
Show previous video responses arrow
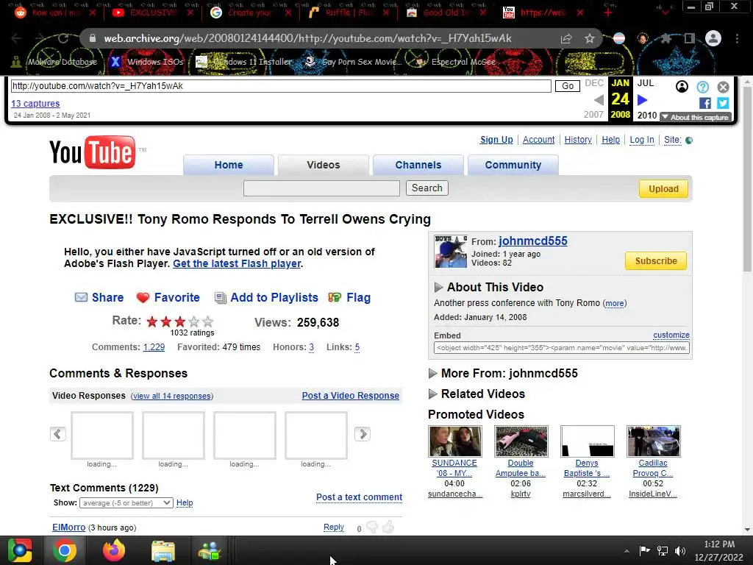[57, 434]
